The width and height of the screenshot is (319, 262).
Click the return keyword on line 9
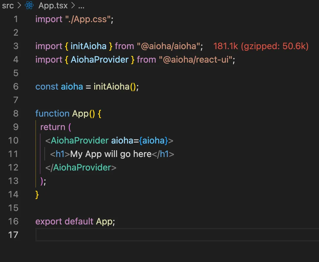pyautogui.click(x=53, y=127)
